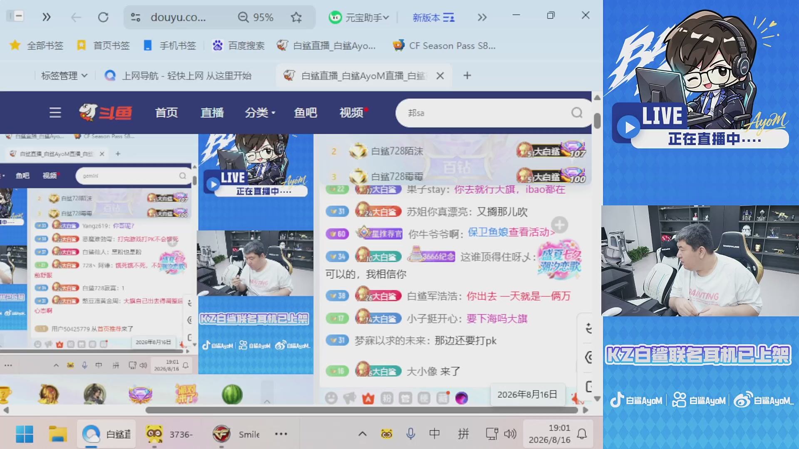This screenshot has width=799, height=449.
Task: Toggle bookmark star for this page
Action: coord(296,17)
